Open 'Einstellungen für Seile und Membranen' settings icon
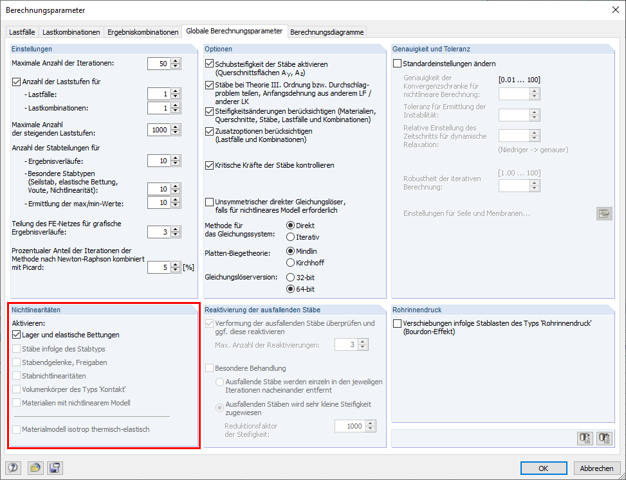The image size is (626, 480). click(x=603, y=213)
